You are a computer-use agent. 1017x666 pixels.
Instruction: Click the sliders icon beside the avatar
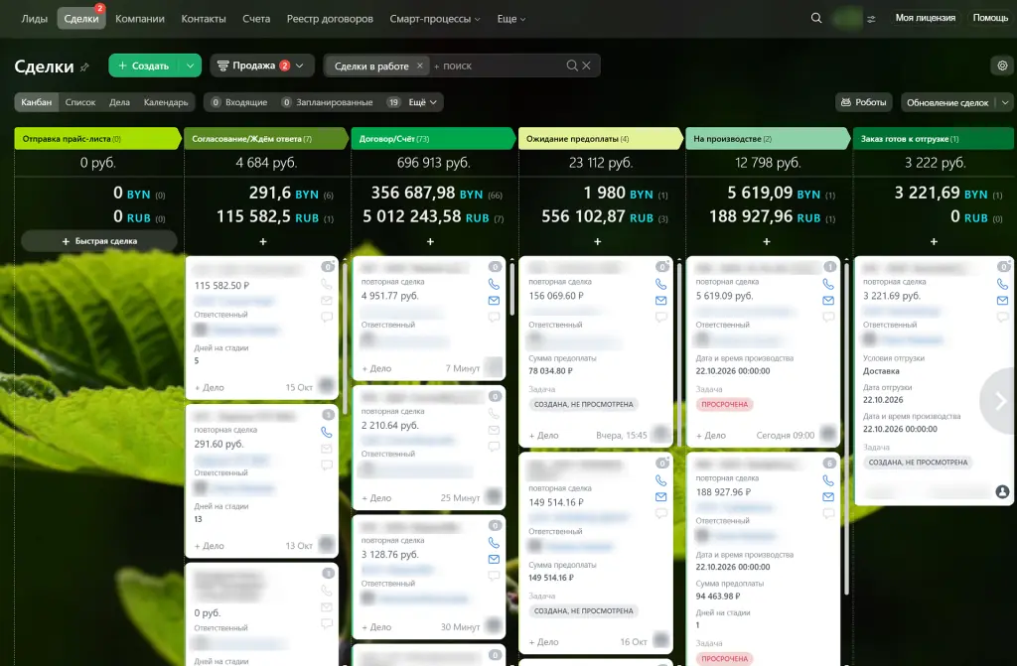(x=871, y=19)
